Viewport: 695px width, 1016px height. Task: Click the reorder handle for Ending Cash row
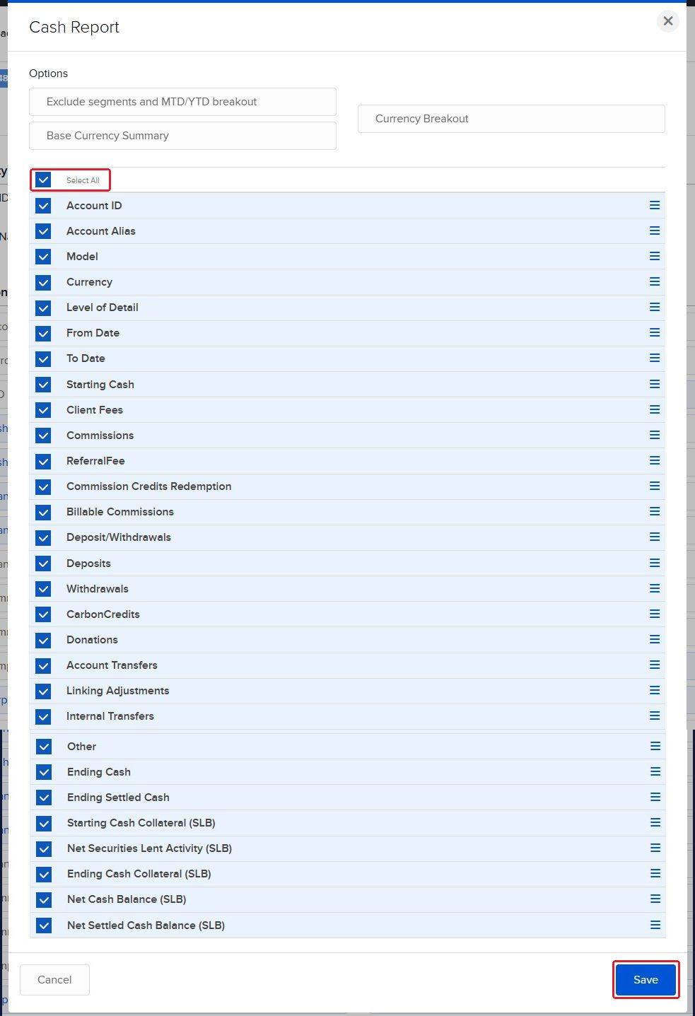(x=655, y=771)
